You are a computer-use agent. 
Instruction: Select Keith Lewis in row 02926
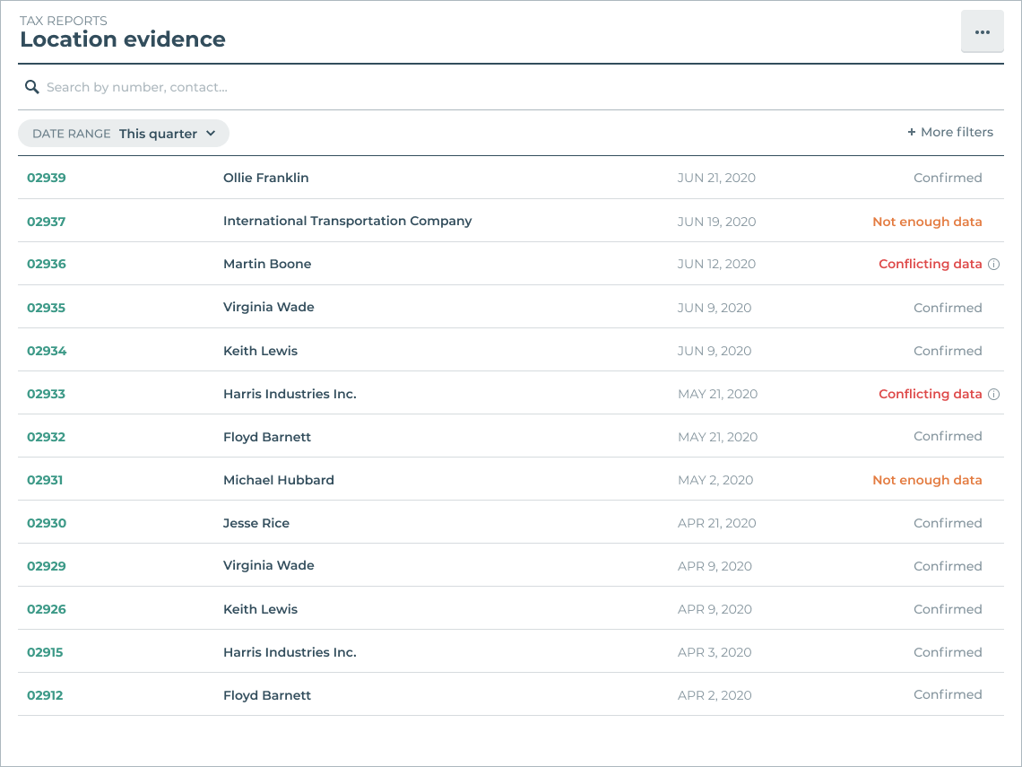point(260,609)
